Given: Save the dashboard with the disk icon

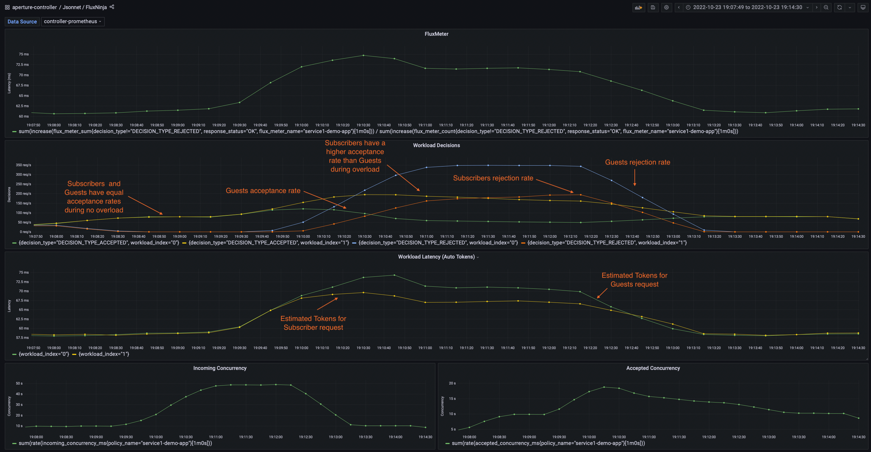Looking at the screenshot, I should [x=653, y=7].
